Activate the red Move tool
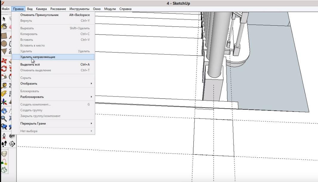 pos(4,61)
